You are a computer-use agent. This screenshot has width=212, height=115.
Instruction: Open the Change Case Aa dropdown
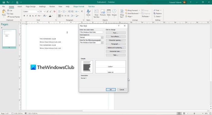(39, 16)
